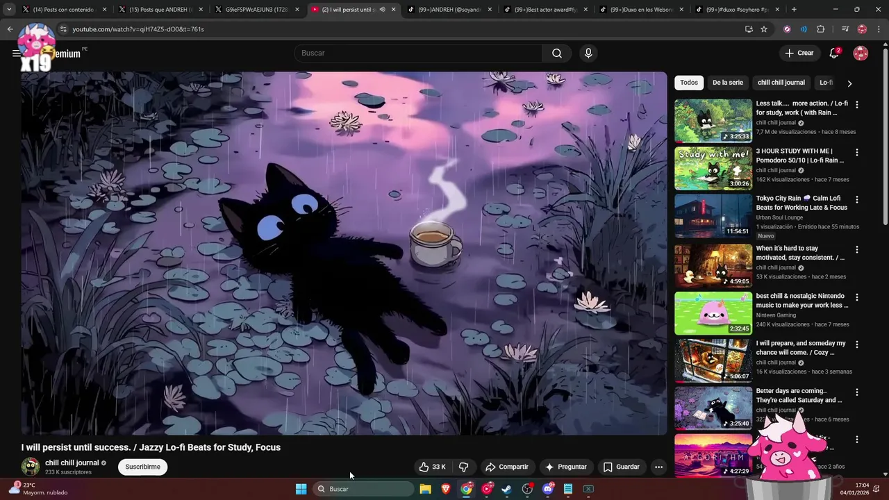Bookmark this page with star icon
The image size is (889, 500).
point(764,29)
